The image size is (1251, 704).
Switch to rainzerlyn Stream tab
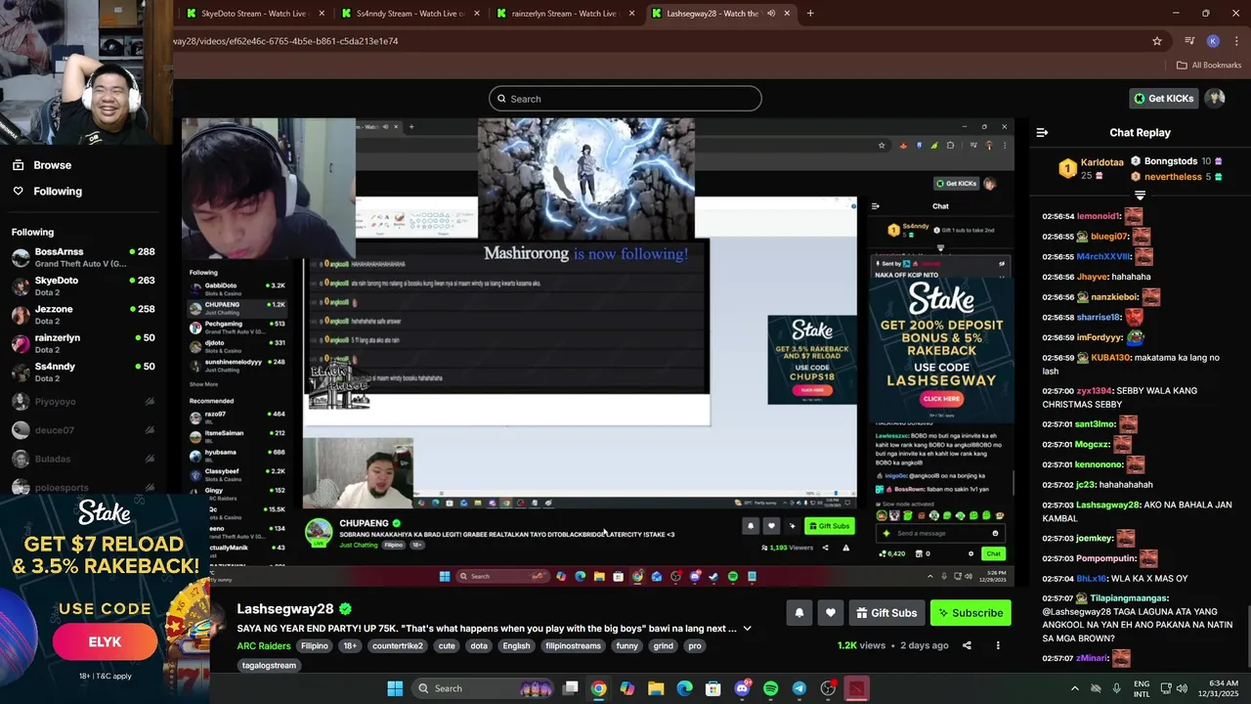(564, 14)
